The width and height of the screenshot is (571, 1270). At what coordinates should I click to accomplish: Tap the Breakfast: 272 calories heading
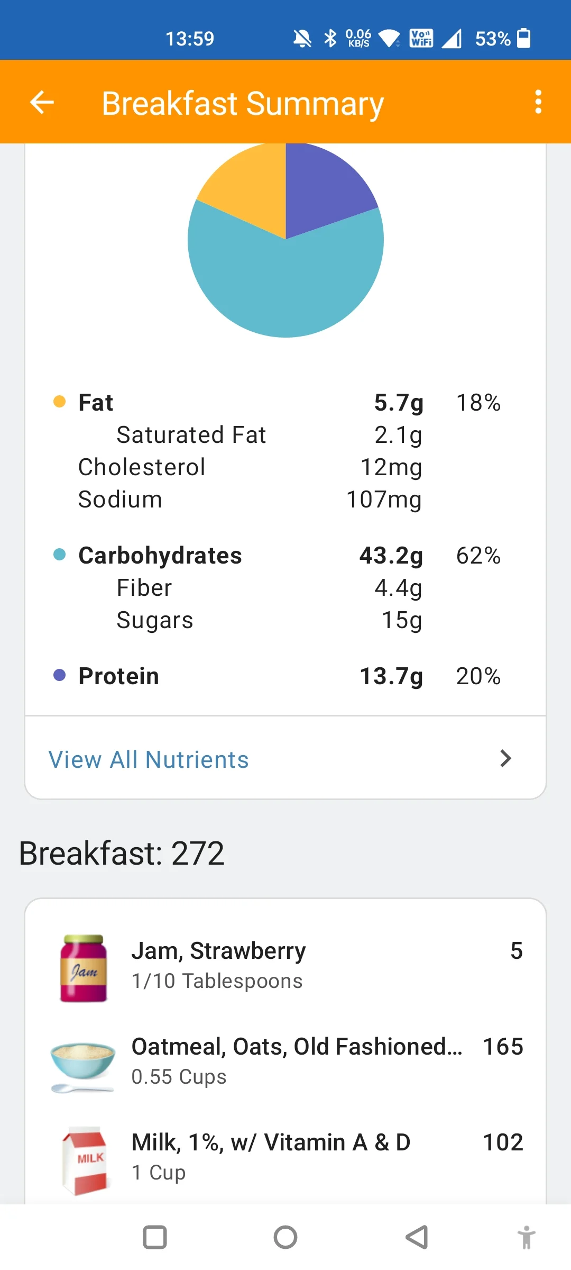click(x=122, y=853)
